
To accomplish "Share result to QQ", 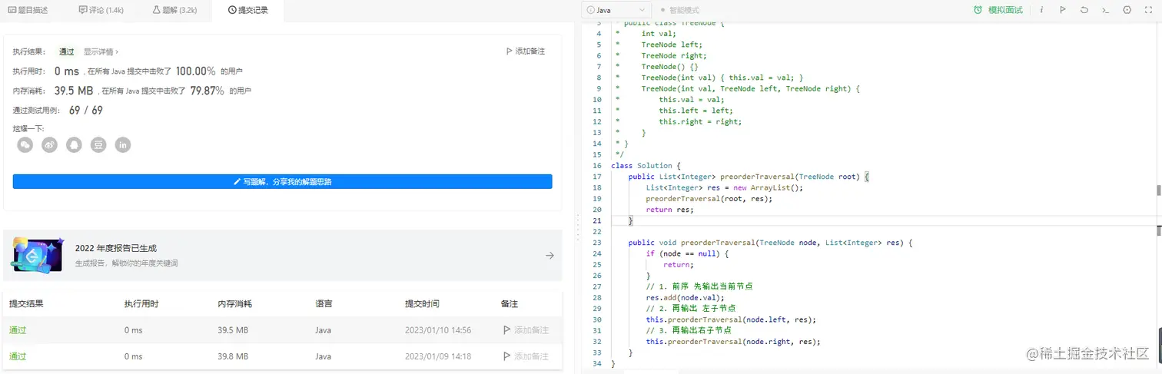I will click(74, 144).
